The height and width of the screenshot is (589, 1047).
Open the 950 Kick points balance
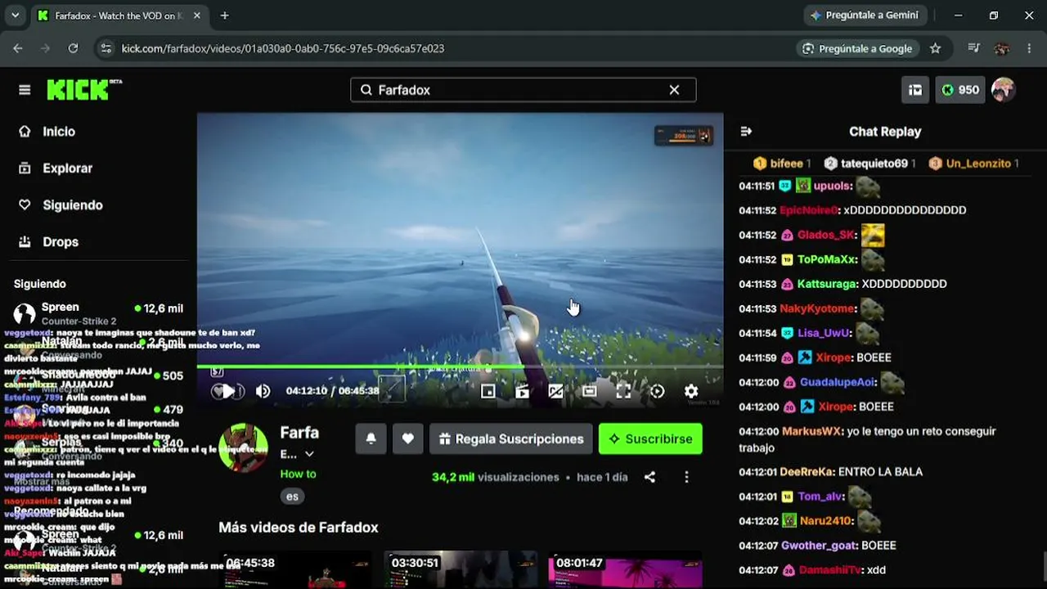click(x=960, y=90)
